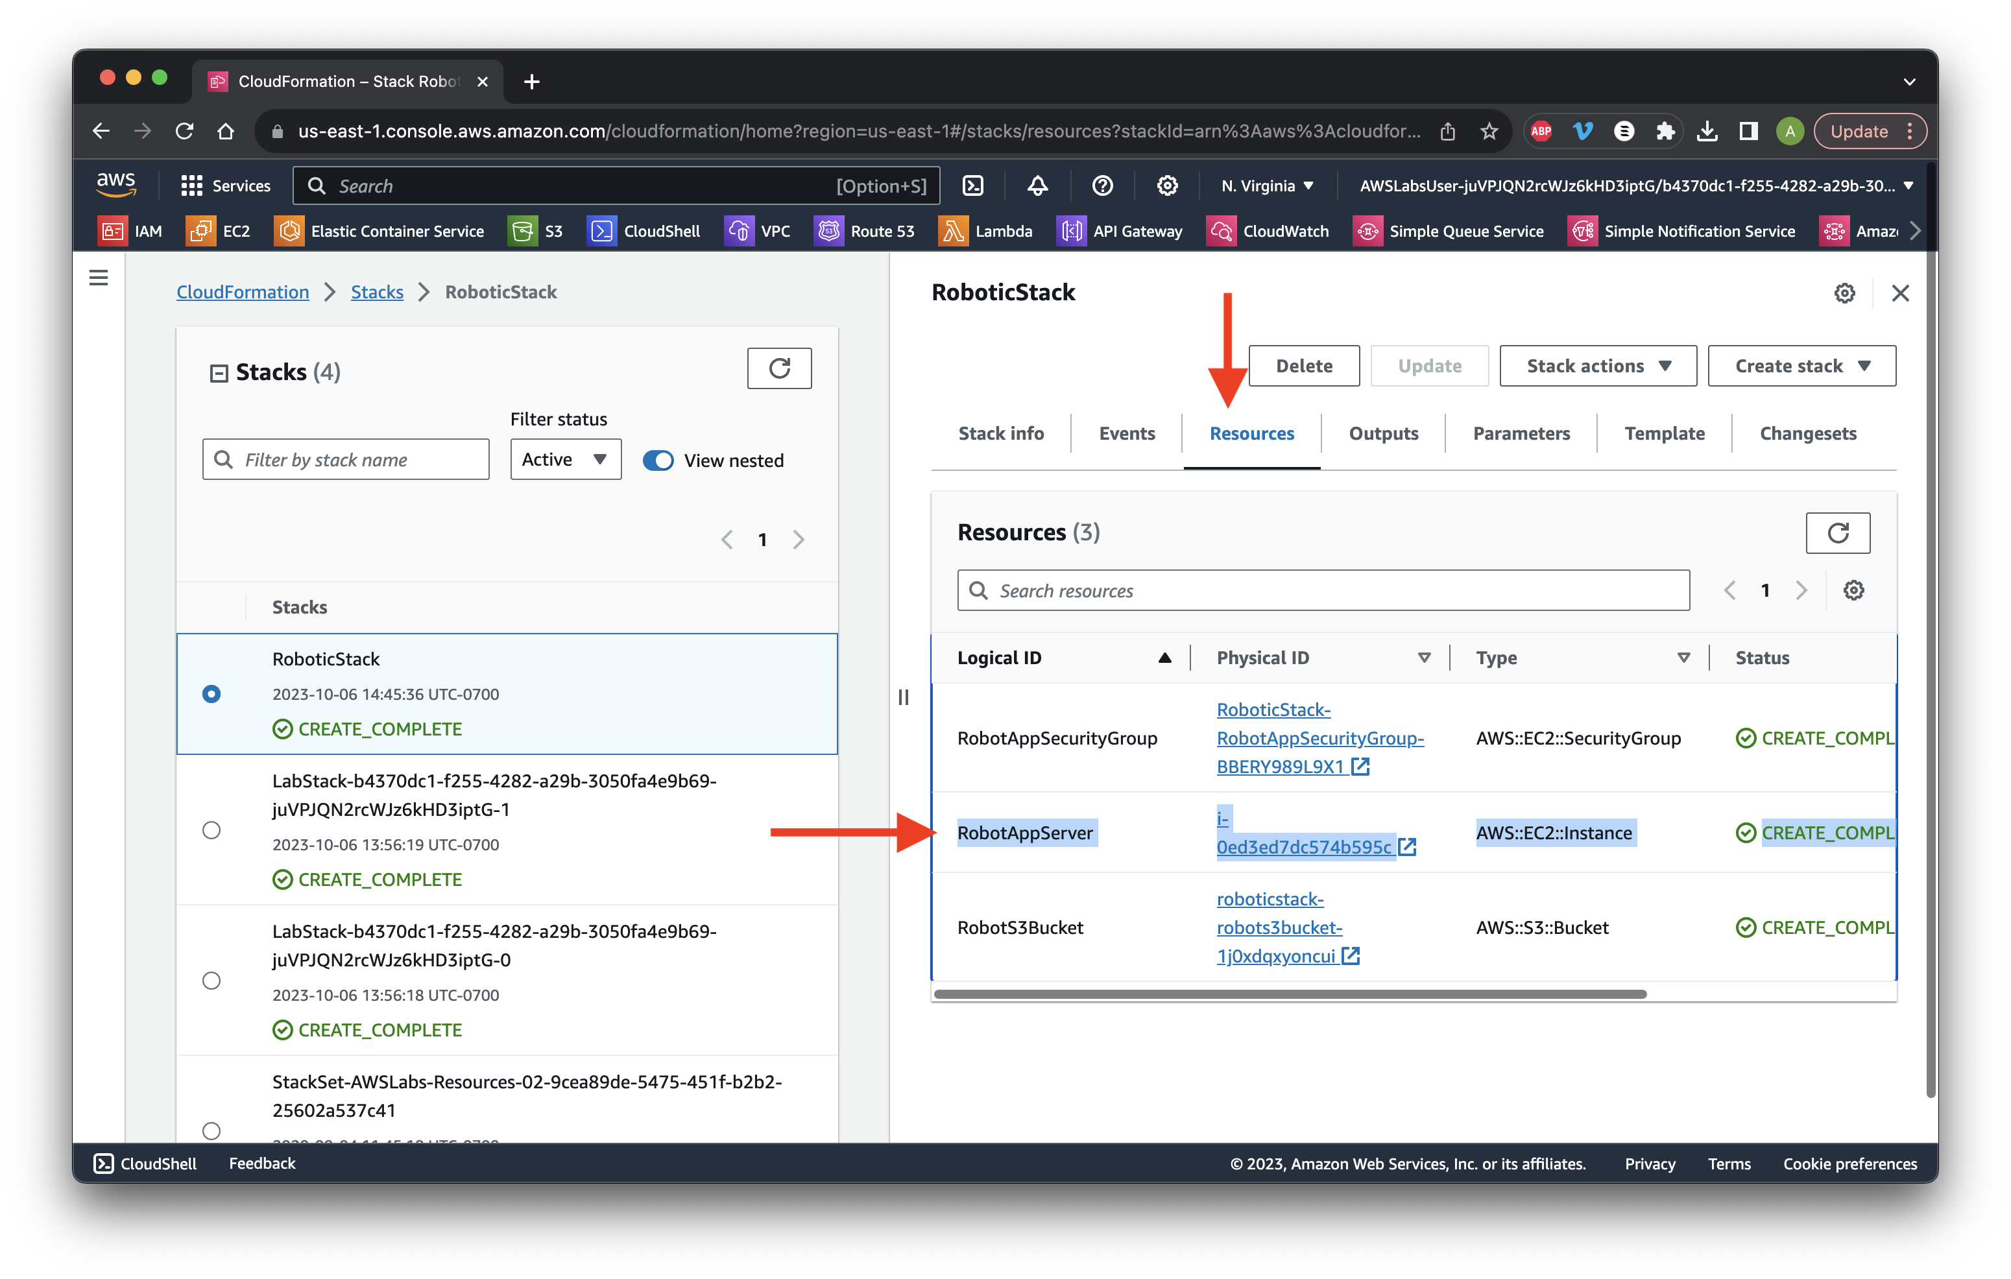Open Cookie preferences in footer

pyautogui.click(x=1850, y=1163)
